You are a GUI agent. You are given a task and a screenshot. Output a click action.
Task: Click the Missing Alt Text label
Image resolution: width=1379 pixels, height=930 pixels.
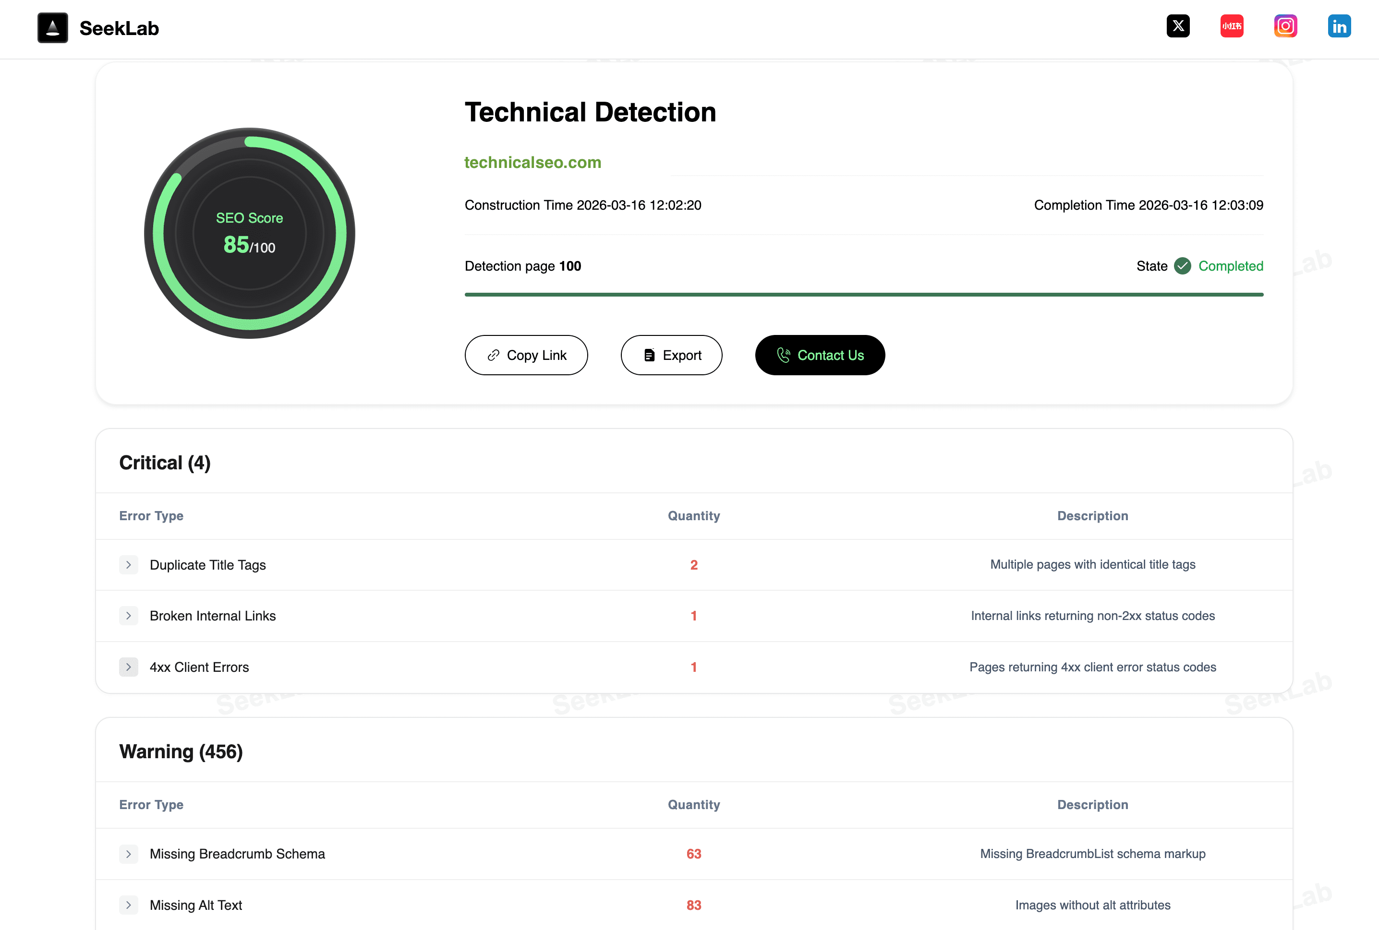click(x=196, y=905)
